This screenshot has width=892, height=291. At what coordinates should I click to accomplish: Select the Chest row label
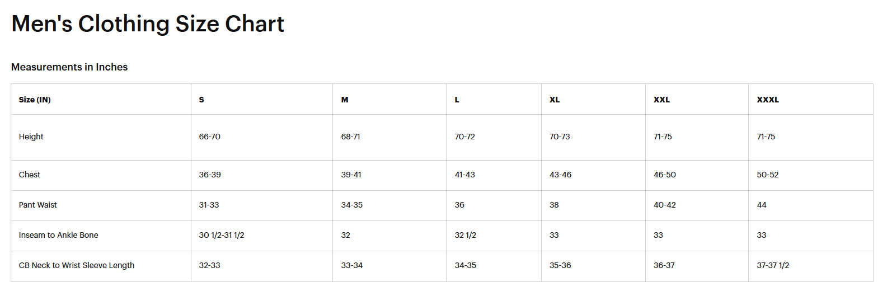pyautogui.click(x=30, y=175)
